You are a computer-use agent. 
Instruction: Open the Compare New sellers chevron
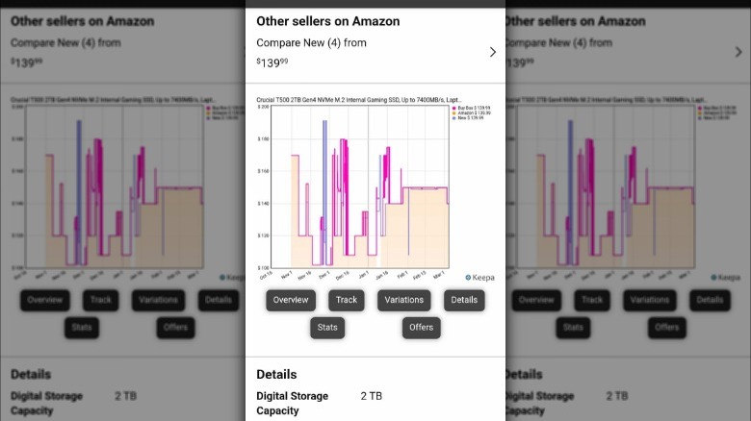(493, 52)
